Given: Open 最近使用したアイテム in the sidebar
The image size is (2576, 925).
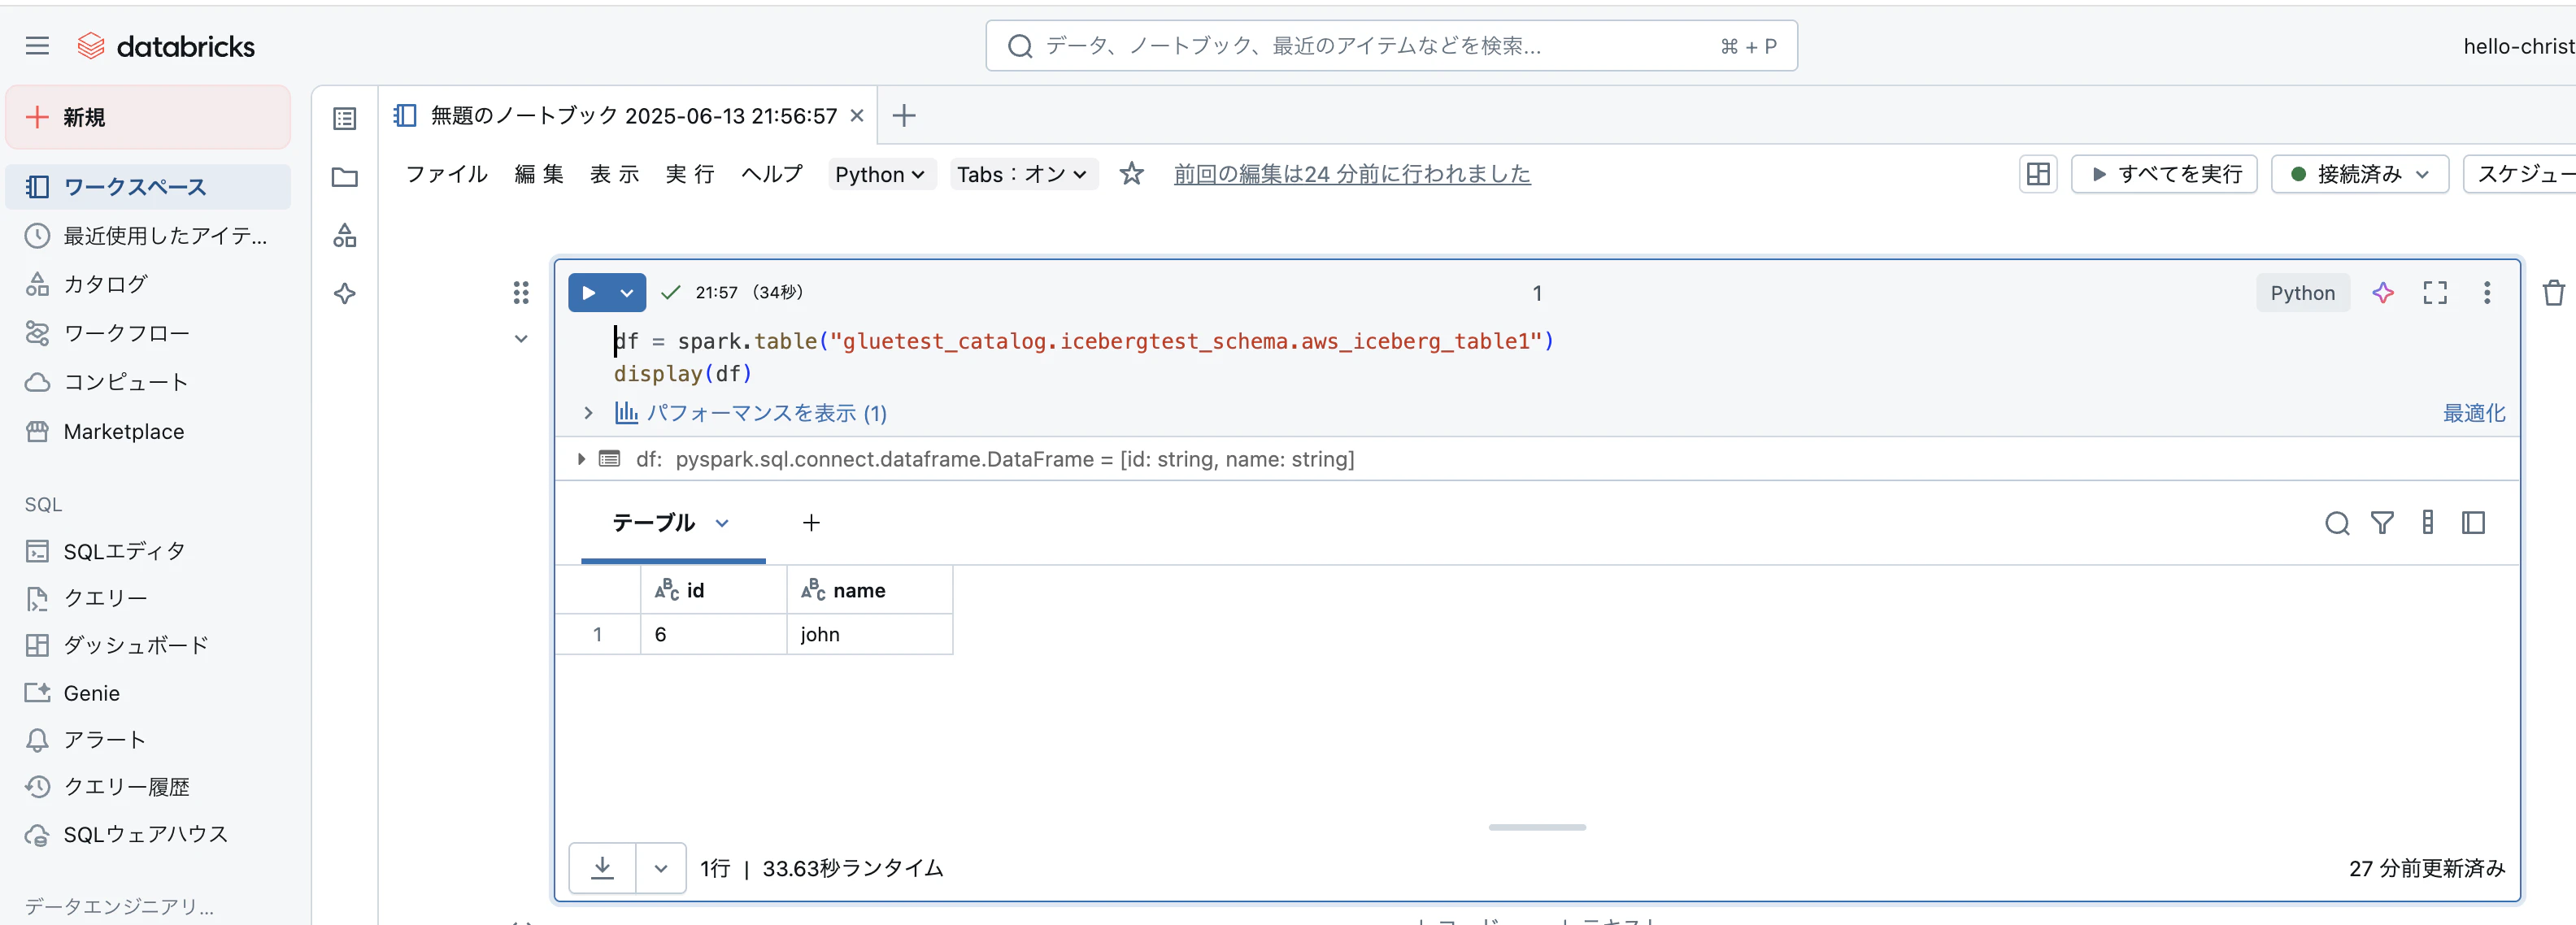Looking at the screenshot, I should pyautogui.click(x=148, y=236).
